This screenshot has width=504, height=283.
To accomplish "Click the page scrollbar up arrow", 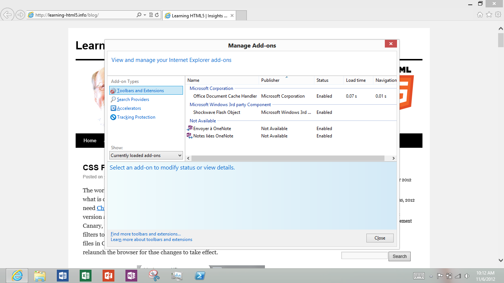I will pyautogui.click(x=501, y=28).
